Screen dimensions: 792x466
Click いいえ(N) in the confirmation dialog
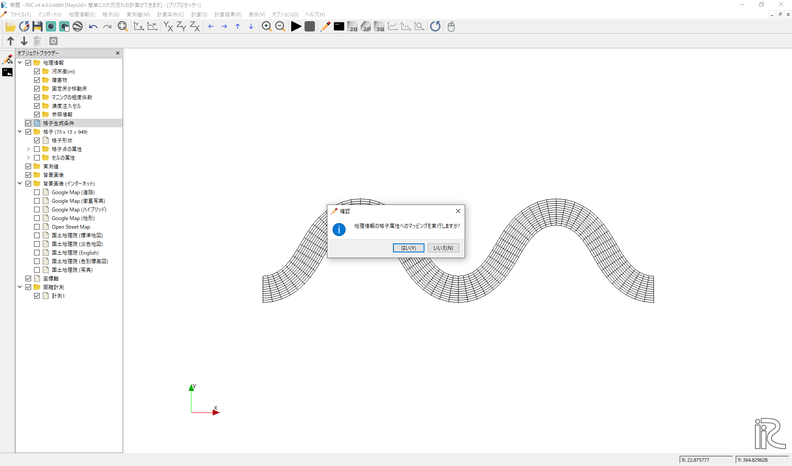click(x=443, y=248)
